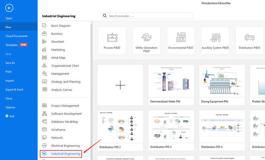The height and width of the screenshot is (160, 265).
Task: Click the Exit circle icon
Action: tap(7, 116)
